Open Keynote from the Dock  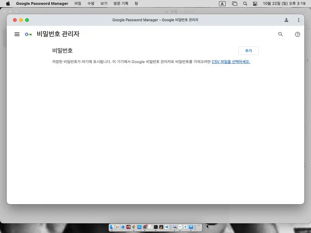point(191,227)
